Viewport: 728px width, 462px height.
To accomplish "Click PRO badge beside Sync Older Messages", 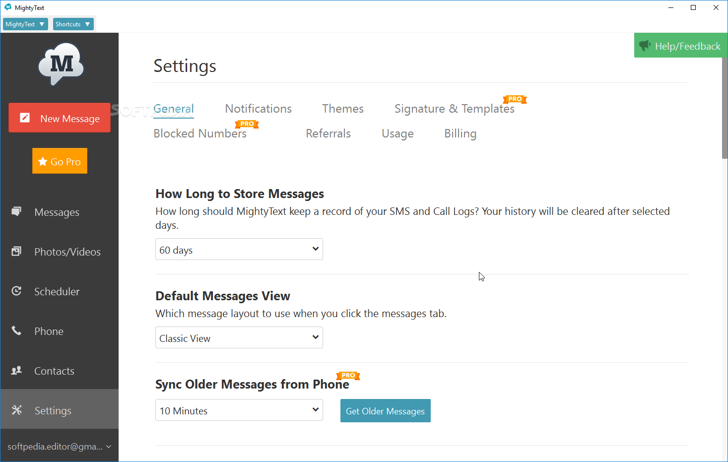I will point(348,376).
